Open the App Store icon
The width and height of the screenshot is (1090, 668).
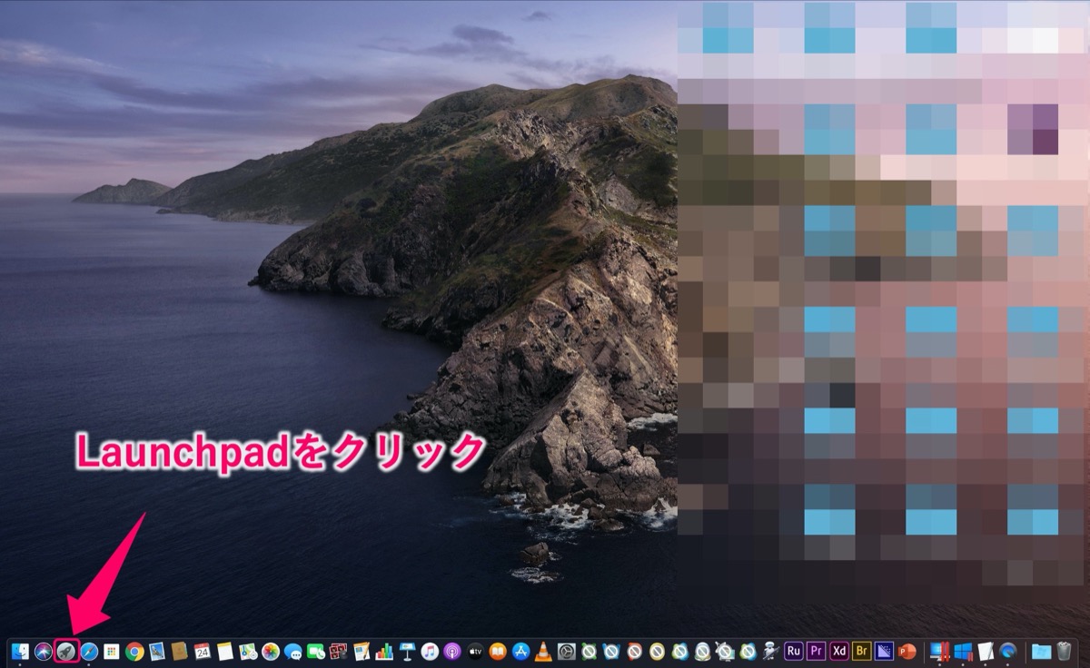521,651
